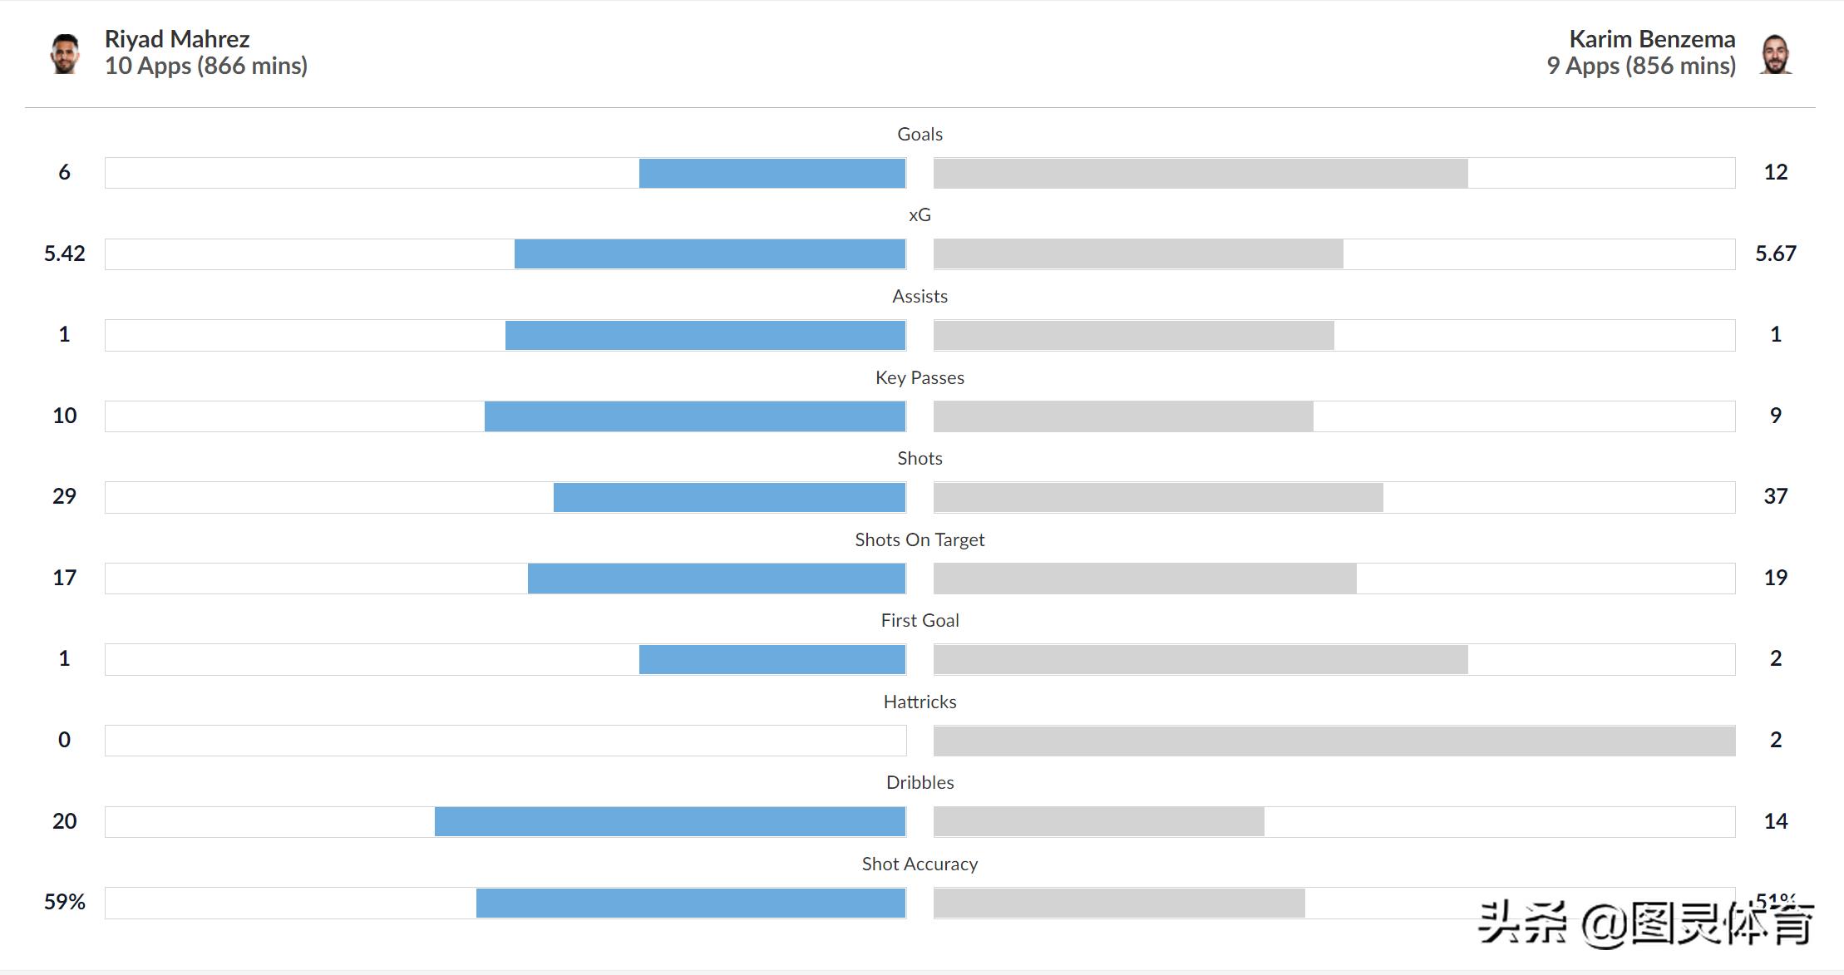
Task: Click Benzema's gray Goals bar
Action: (1201, 173)
